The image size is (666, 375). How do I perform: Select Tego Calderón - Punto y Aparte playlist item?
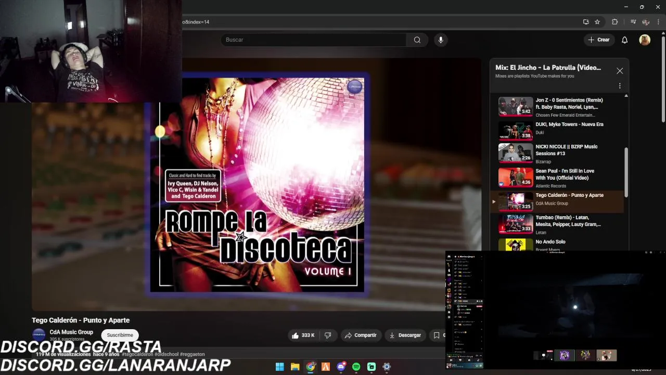click(x=558, y=202)
